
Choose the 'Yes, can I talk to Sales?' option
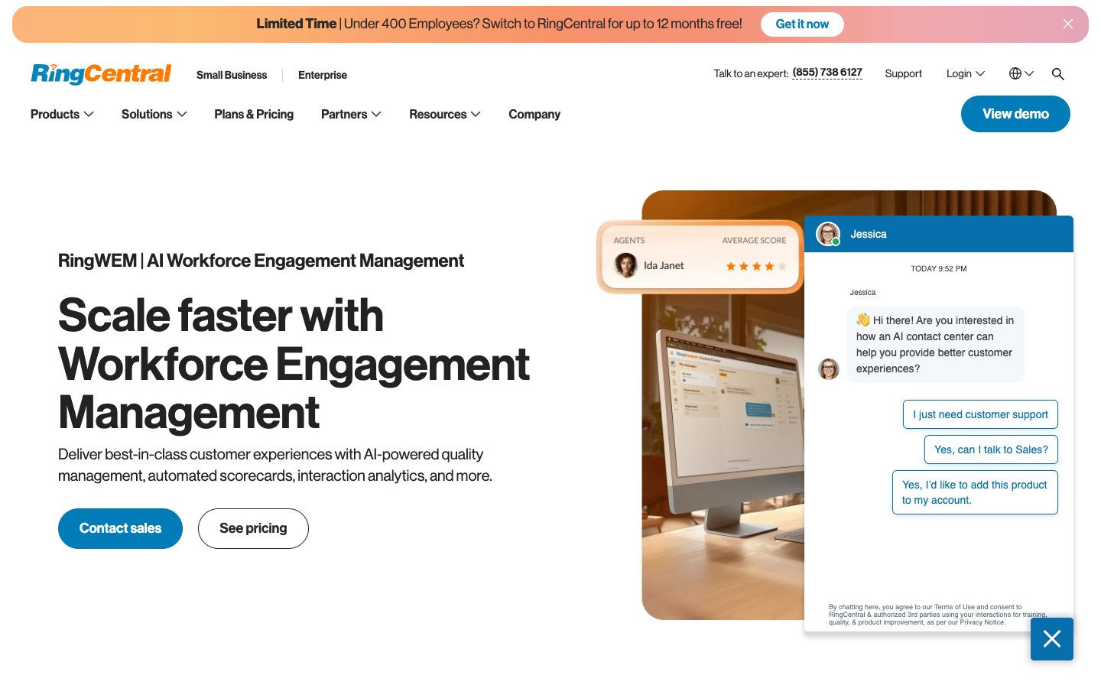tap(991, 449)
